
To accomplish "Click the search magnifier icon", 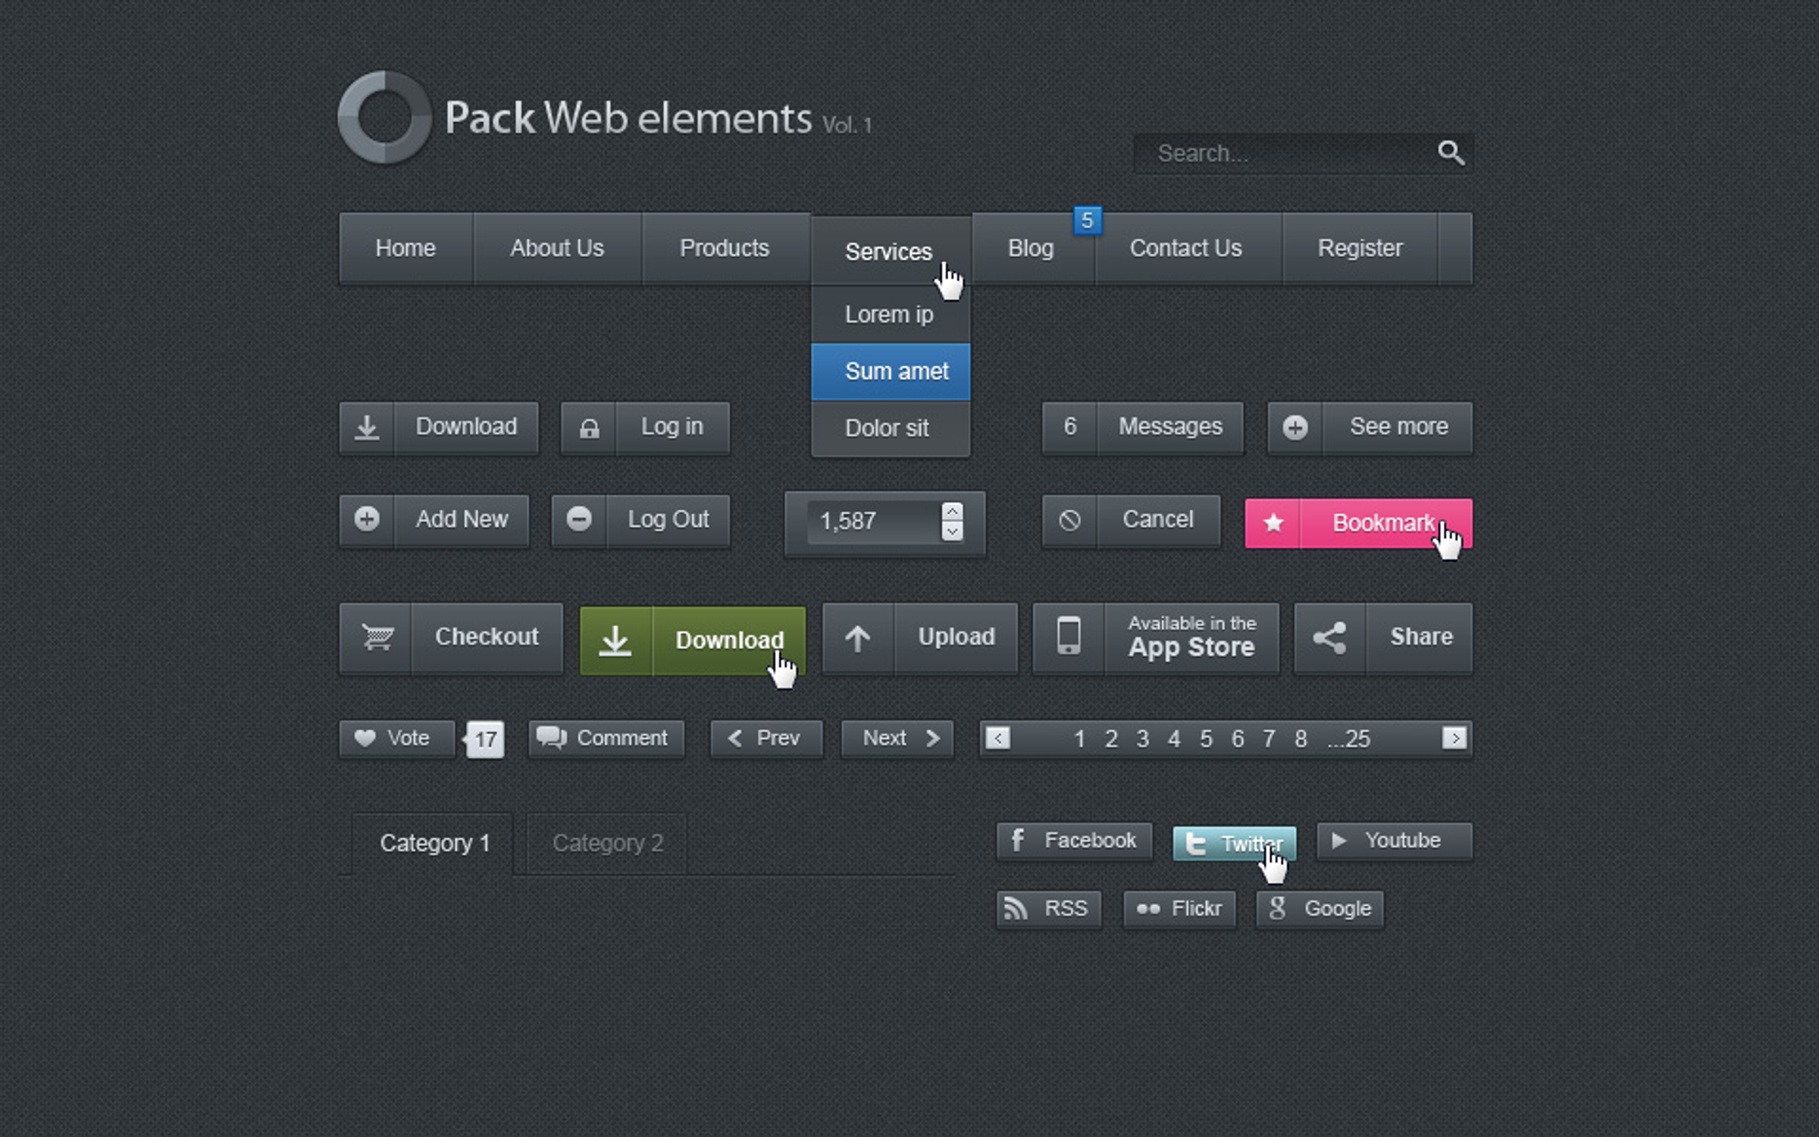I will [1451, 152].
